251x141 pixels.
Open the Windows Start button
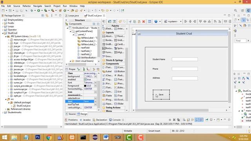click(x=4, y=137)
